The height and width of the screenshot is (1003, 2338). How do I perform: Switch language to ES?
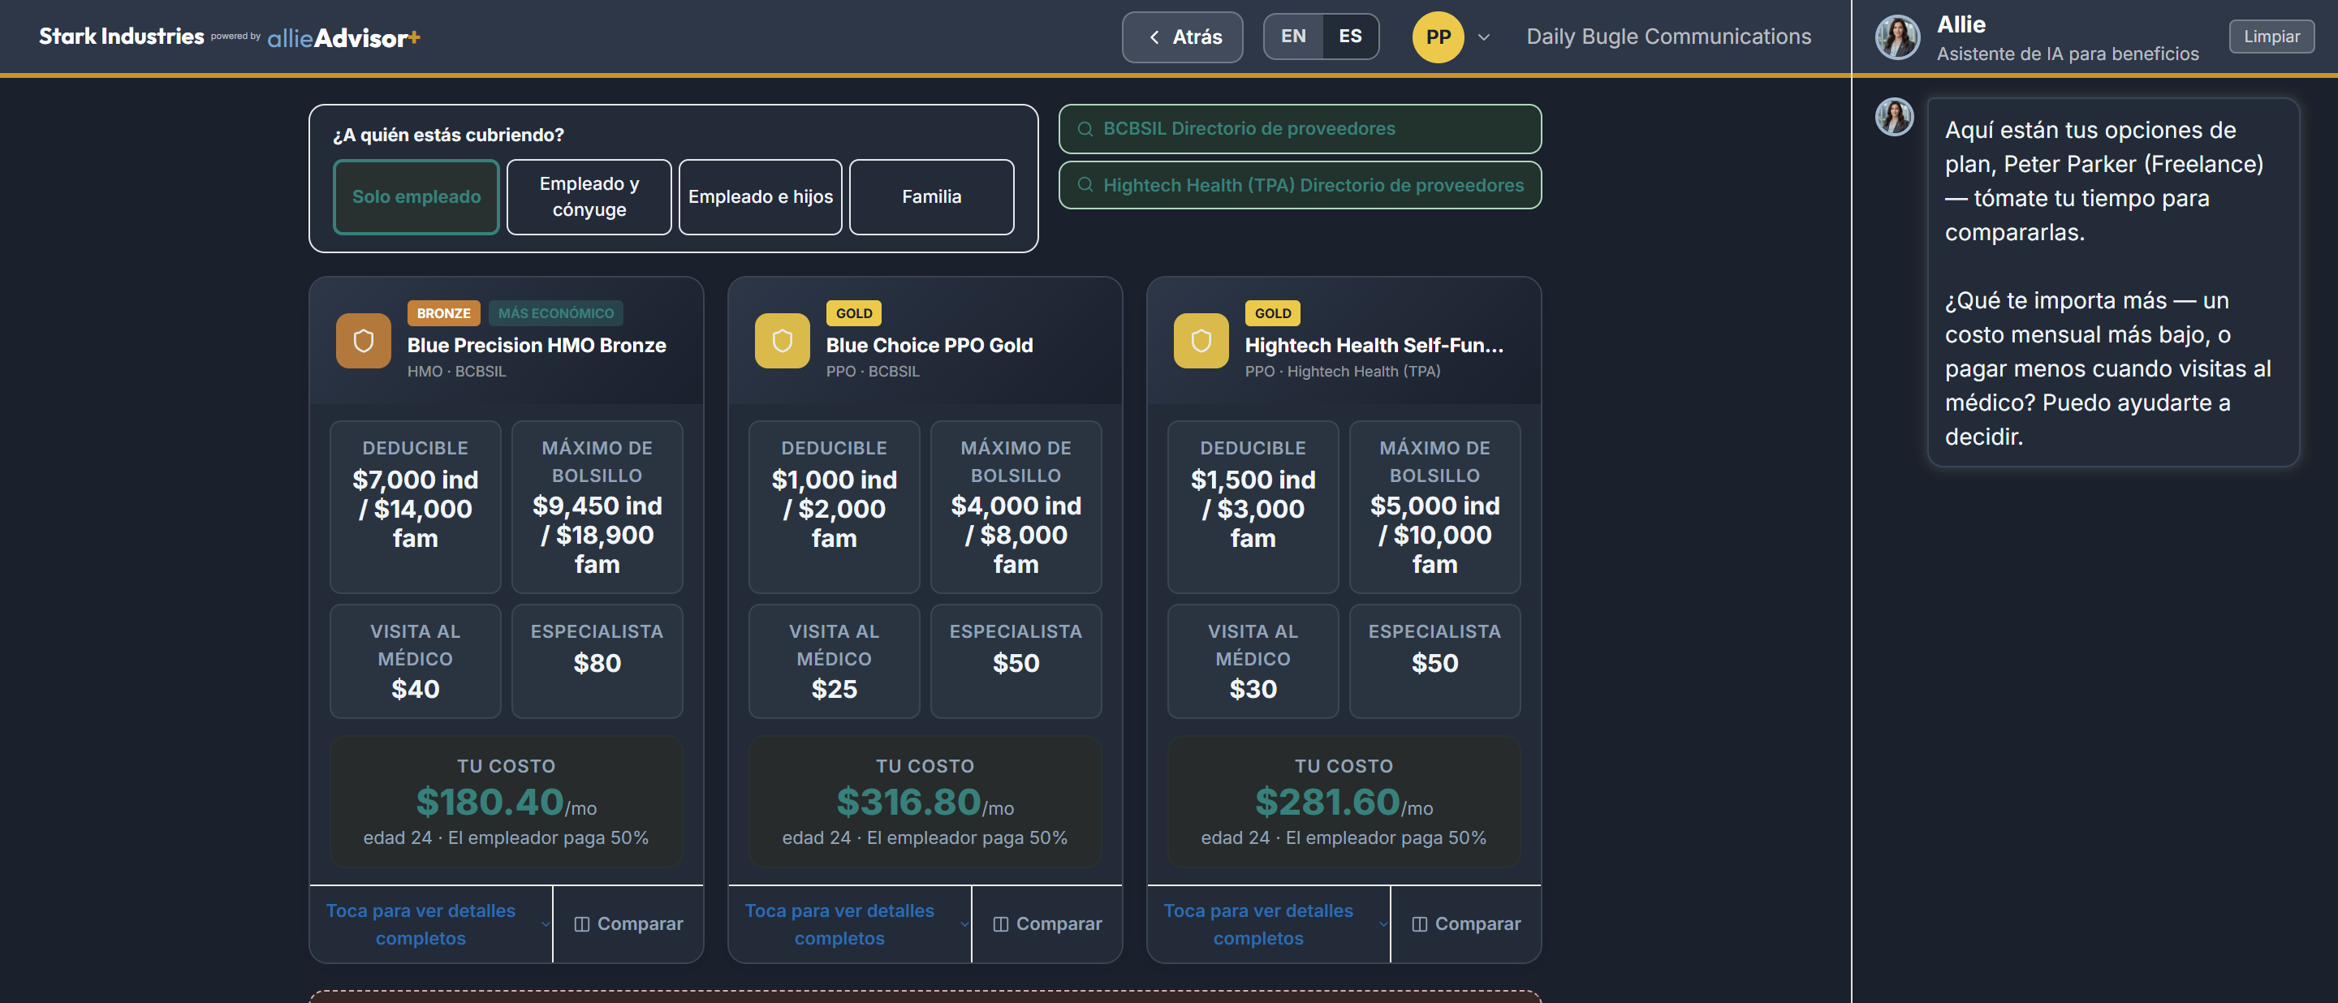[1351, 37]
